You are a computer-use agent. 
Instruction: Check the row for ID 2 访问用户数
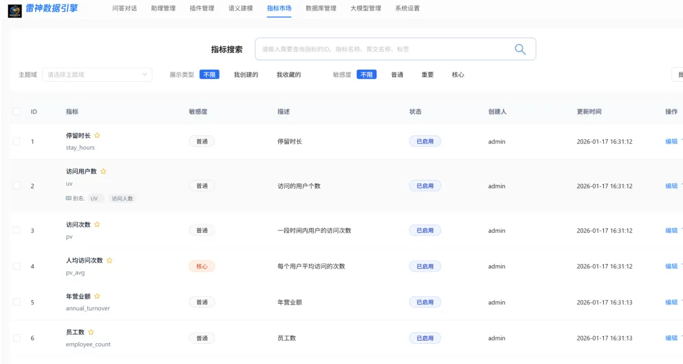pyautogui.click(x=16, y=185)
